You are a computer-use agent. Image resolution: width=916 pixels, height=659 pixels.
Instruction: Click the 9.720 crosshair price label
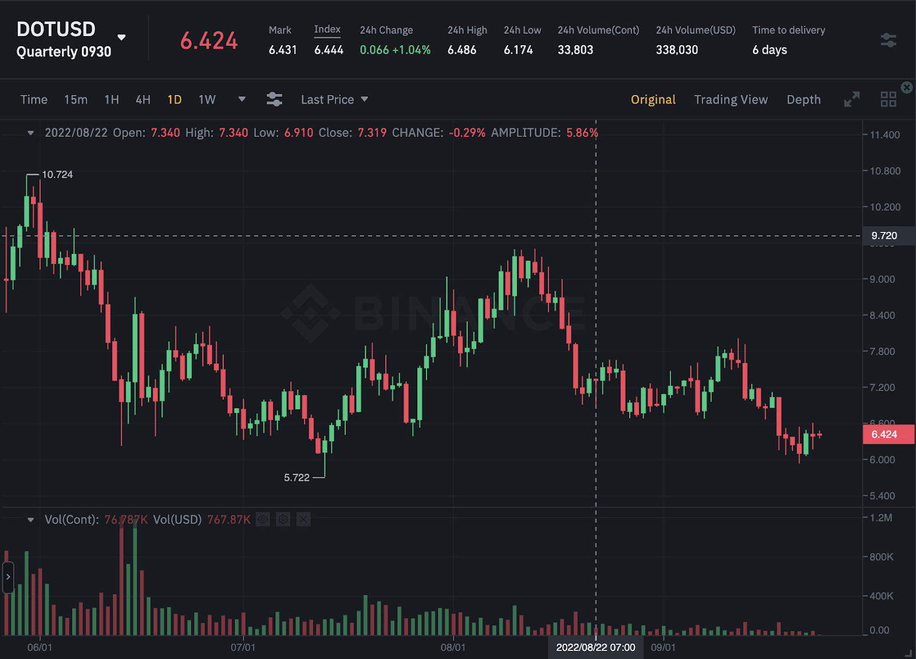point(888,236)
